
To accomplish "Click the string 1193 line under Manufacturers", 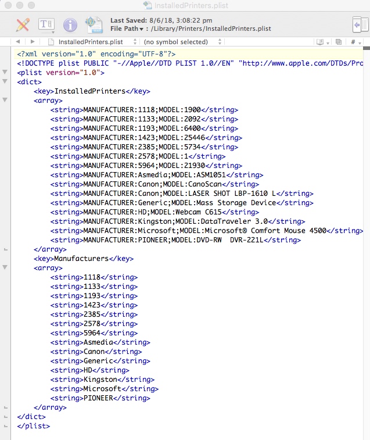I will click(94, 295).
